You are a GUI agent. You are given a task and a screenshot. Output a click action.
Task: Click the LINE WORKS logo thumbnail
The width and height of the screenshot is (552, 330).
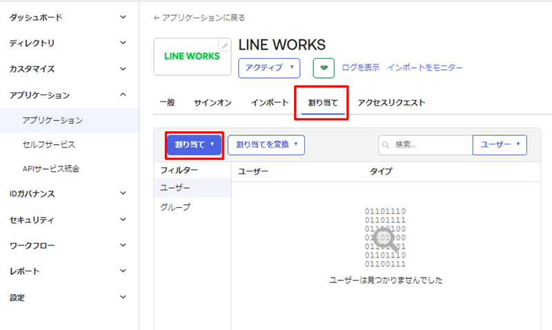[193, 57]
